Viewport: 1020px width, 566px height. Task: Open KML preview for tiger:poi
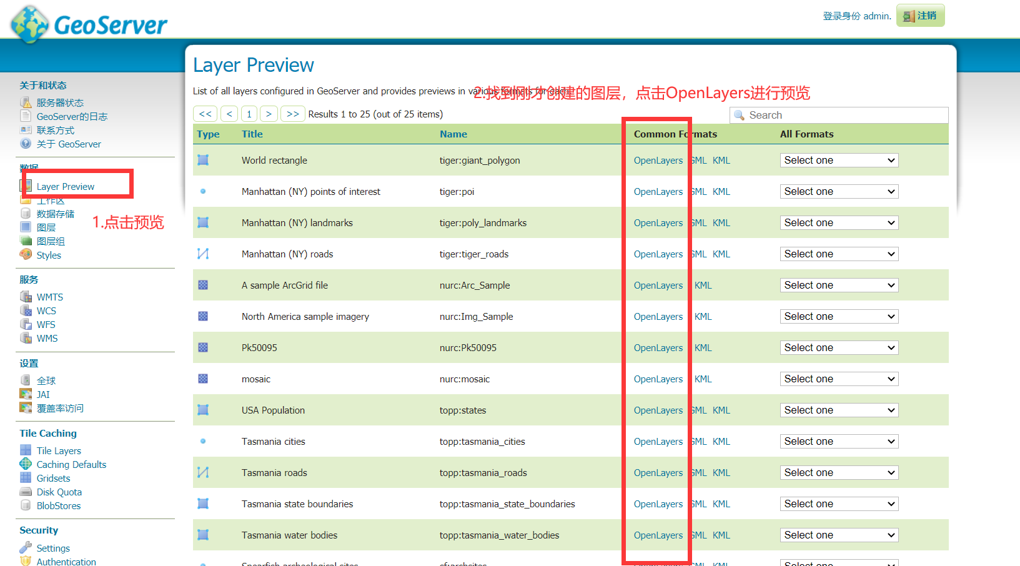tap(721, 191)
